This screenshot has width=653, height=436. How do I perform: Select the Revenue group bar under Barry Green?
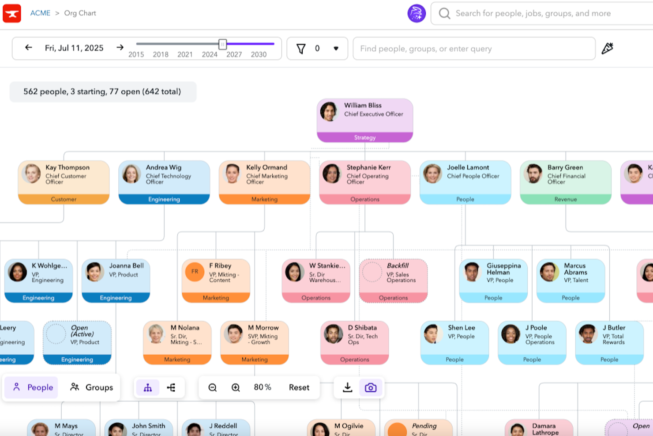[566, 199]
